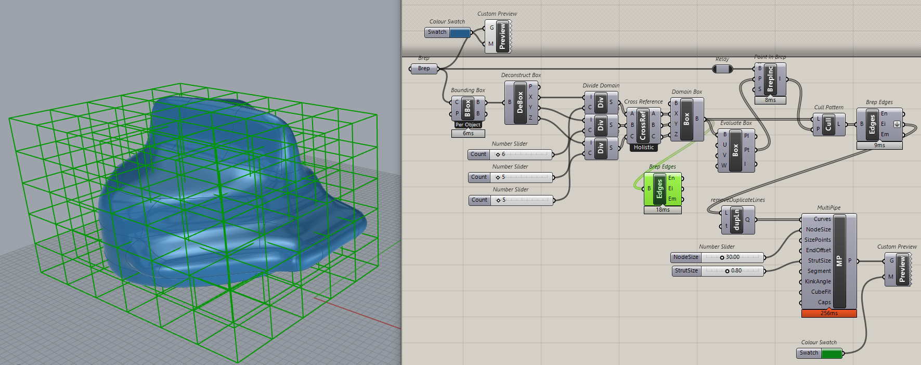Screen dimensions: 921x365
Task: Click the G input of the MultiPipe Custom Preview
Action: click(891, 261)
